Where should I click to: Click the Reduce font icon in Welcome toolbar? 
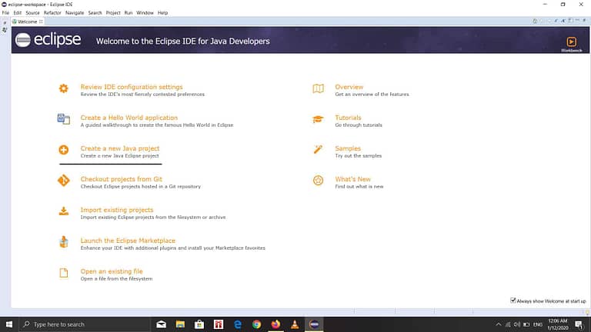[556, 21]
